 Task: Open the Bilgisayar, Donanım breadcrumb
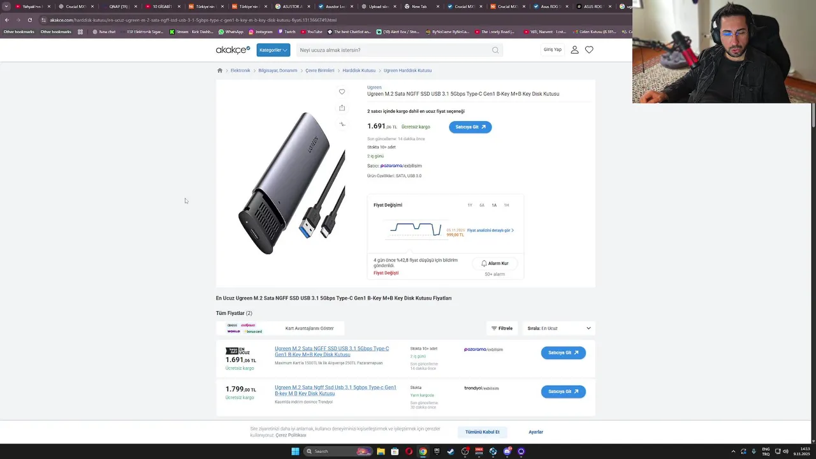pos(278,71)
